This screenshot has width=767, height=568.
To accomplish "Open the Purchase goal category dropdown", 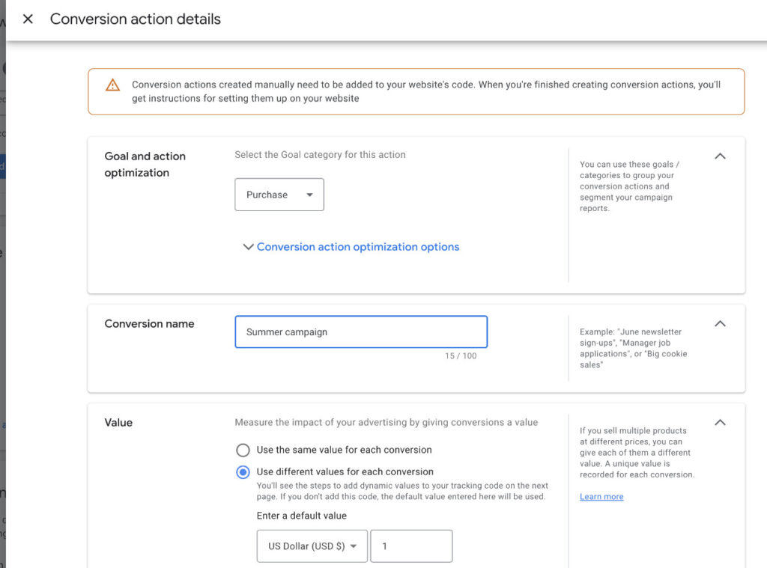I will (279, 194).
